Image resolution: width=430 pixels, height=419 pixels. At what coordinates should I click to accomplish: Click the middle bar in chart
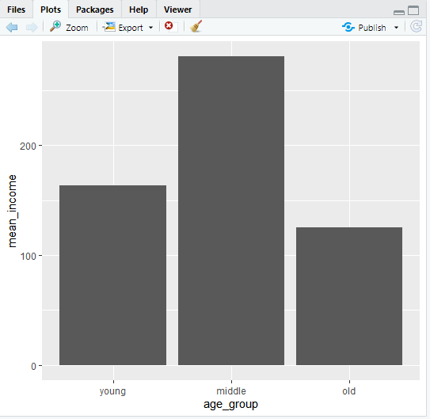[x=231, y=211]
